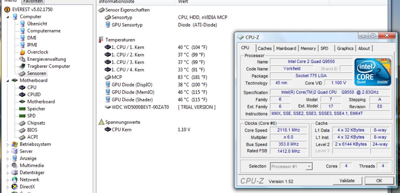This screenshot has width=400, height=193.
Task: Open About tab in CPU-Z
Action: pyautogui.click(x=364, y=48)
